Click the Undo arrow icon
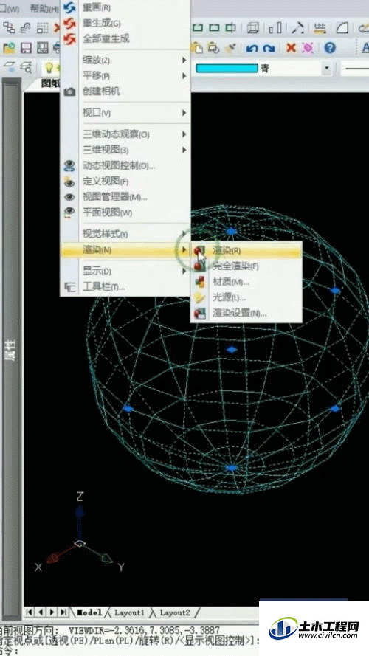This screenshot has width=369, height=656. click(252, 48)
